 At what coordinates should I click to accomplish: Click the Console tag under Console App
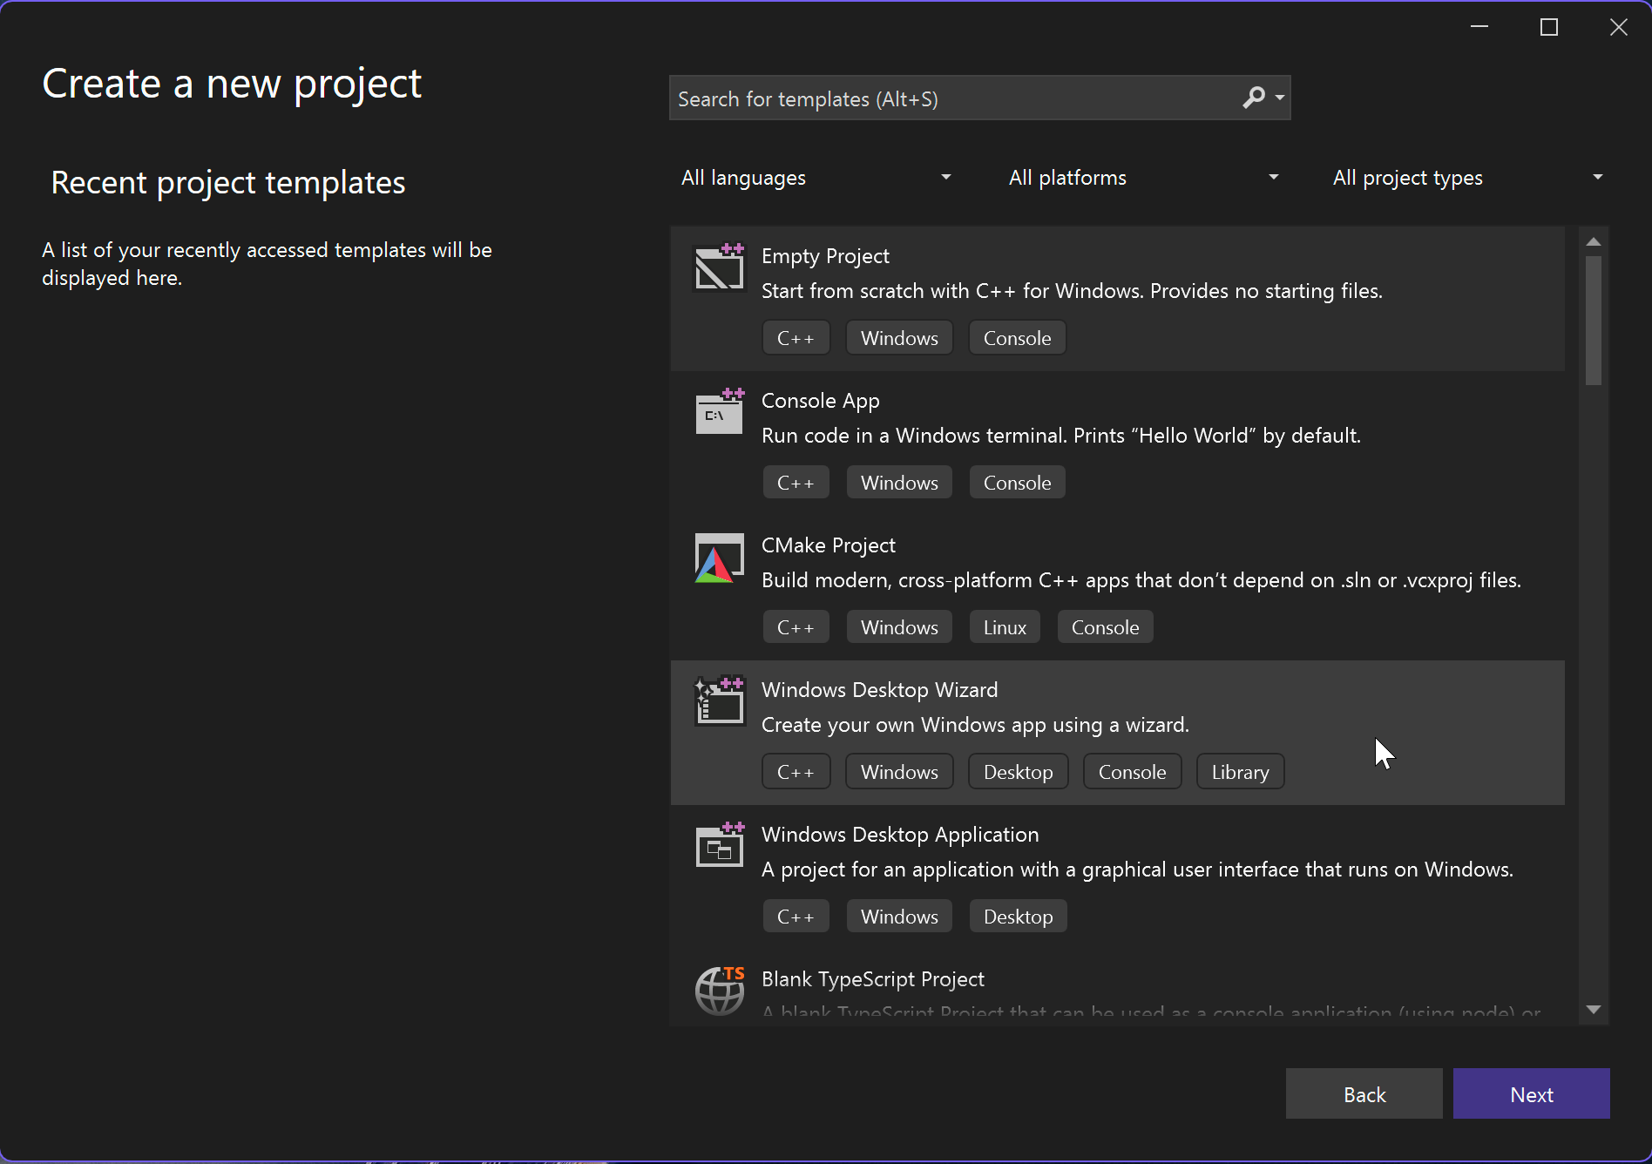1017,483
